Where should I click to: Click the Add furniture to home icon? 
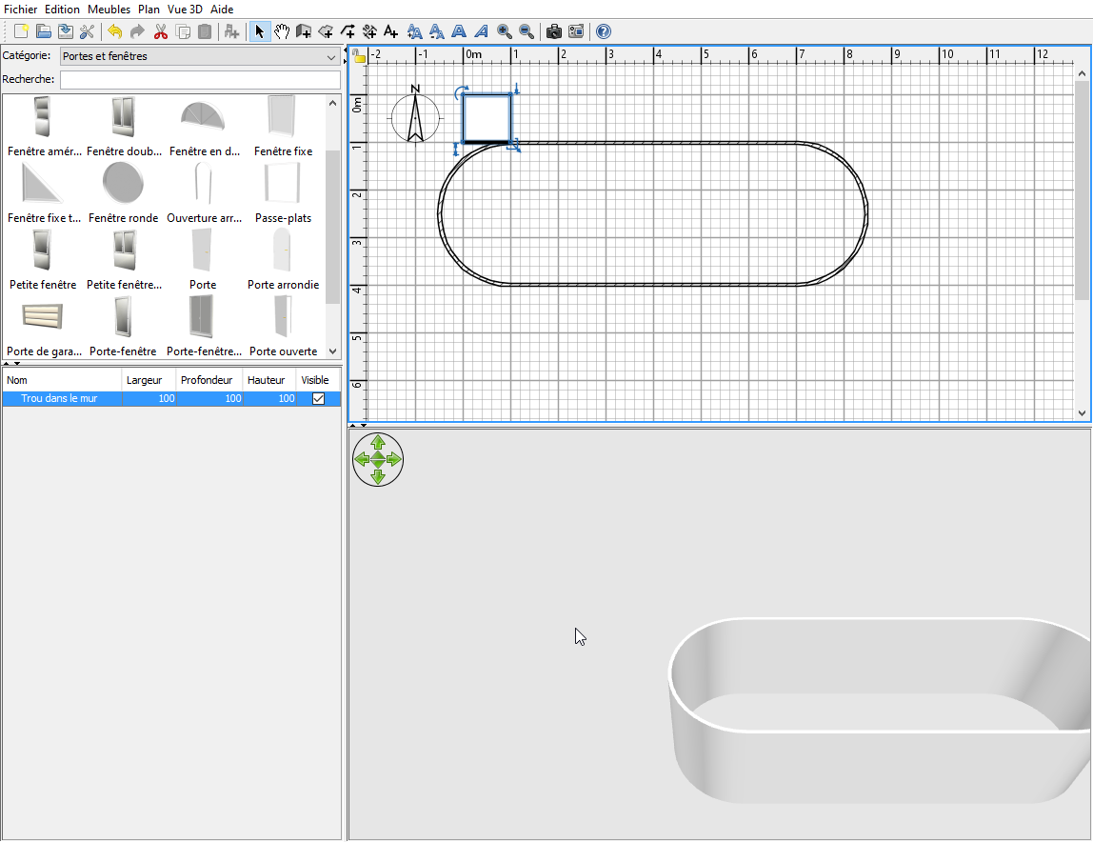tap(231, 31)
